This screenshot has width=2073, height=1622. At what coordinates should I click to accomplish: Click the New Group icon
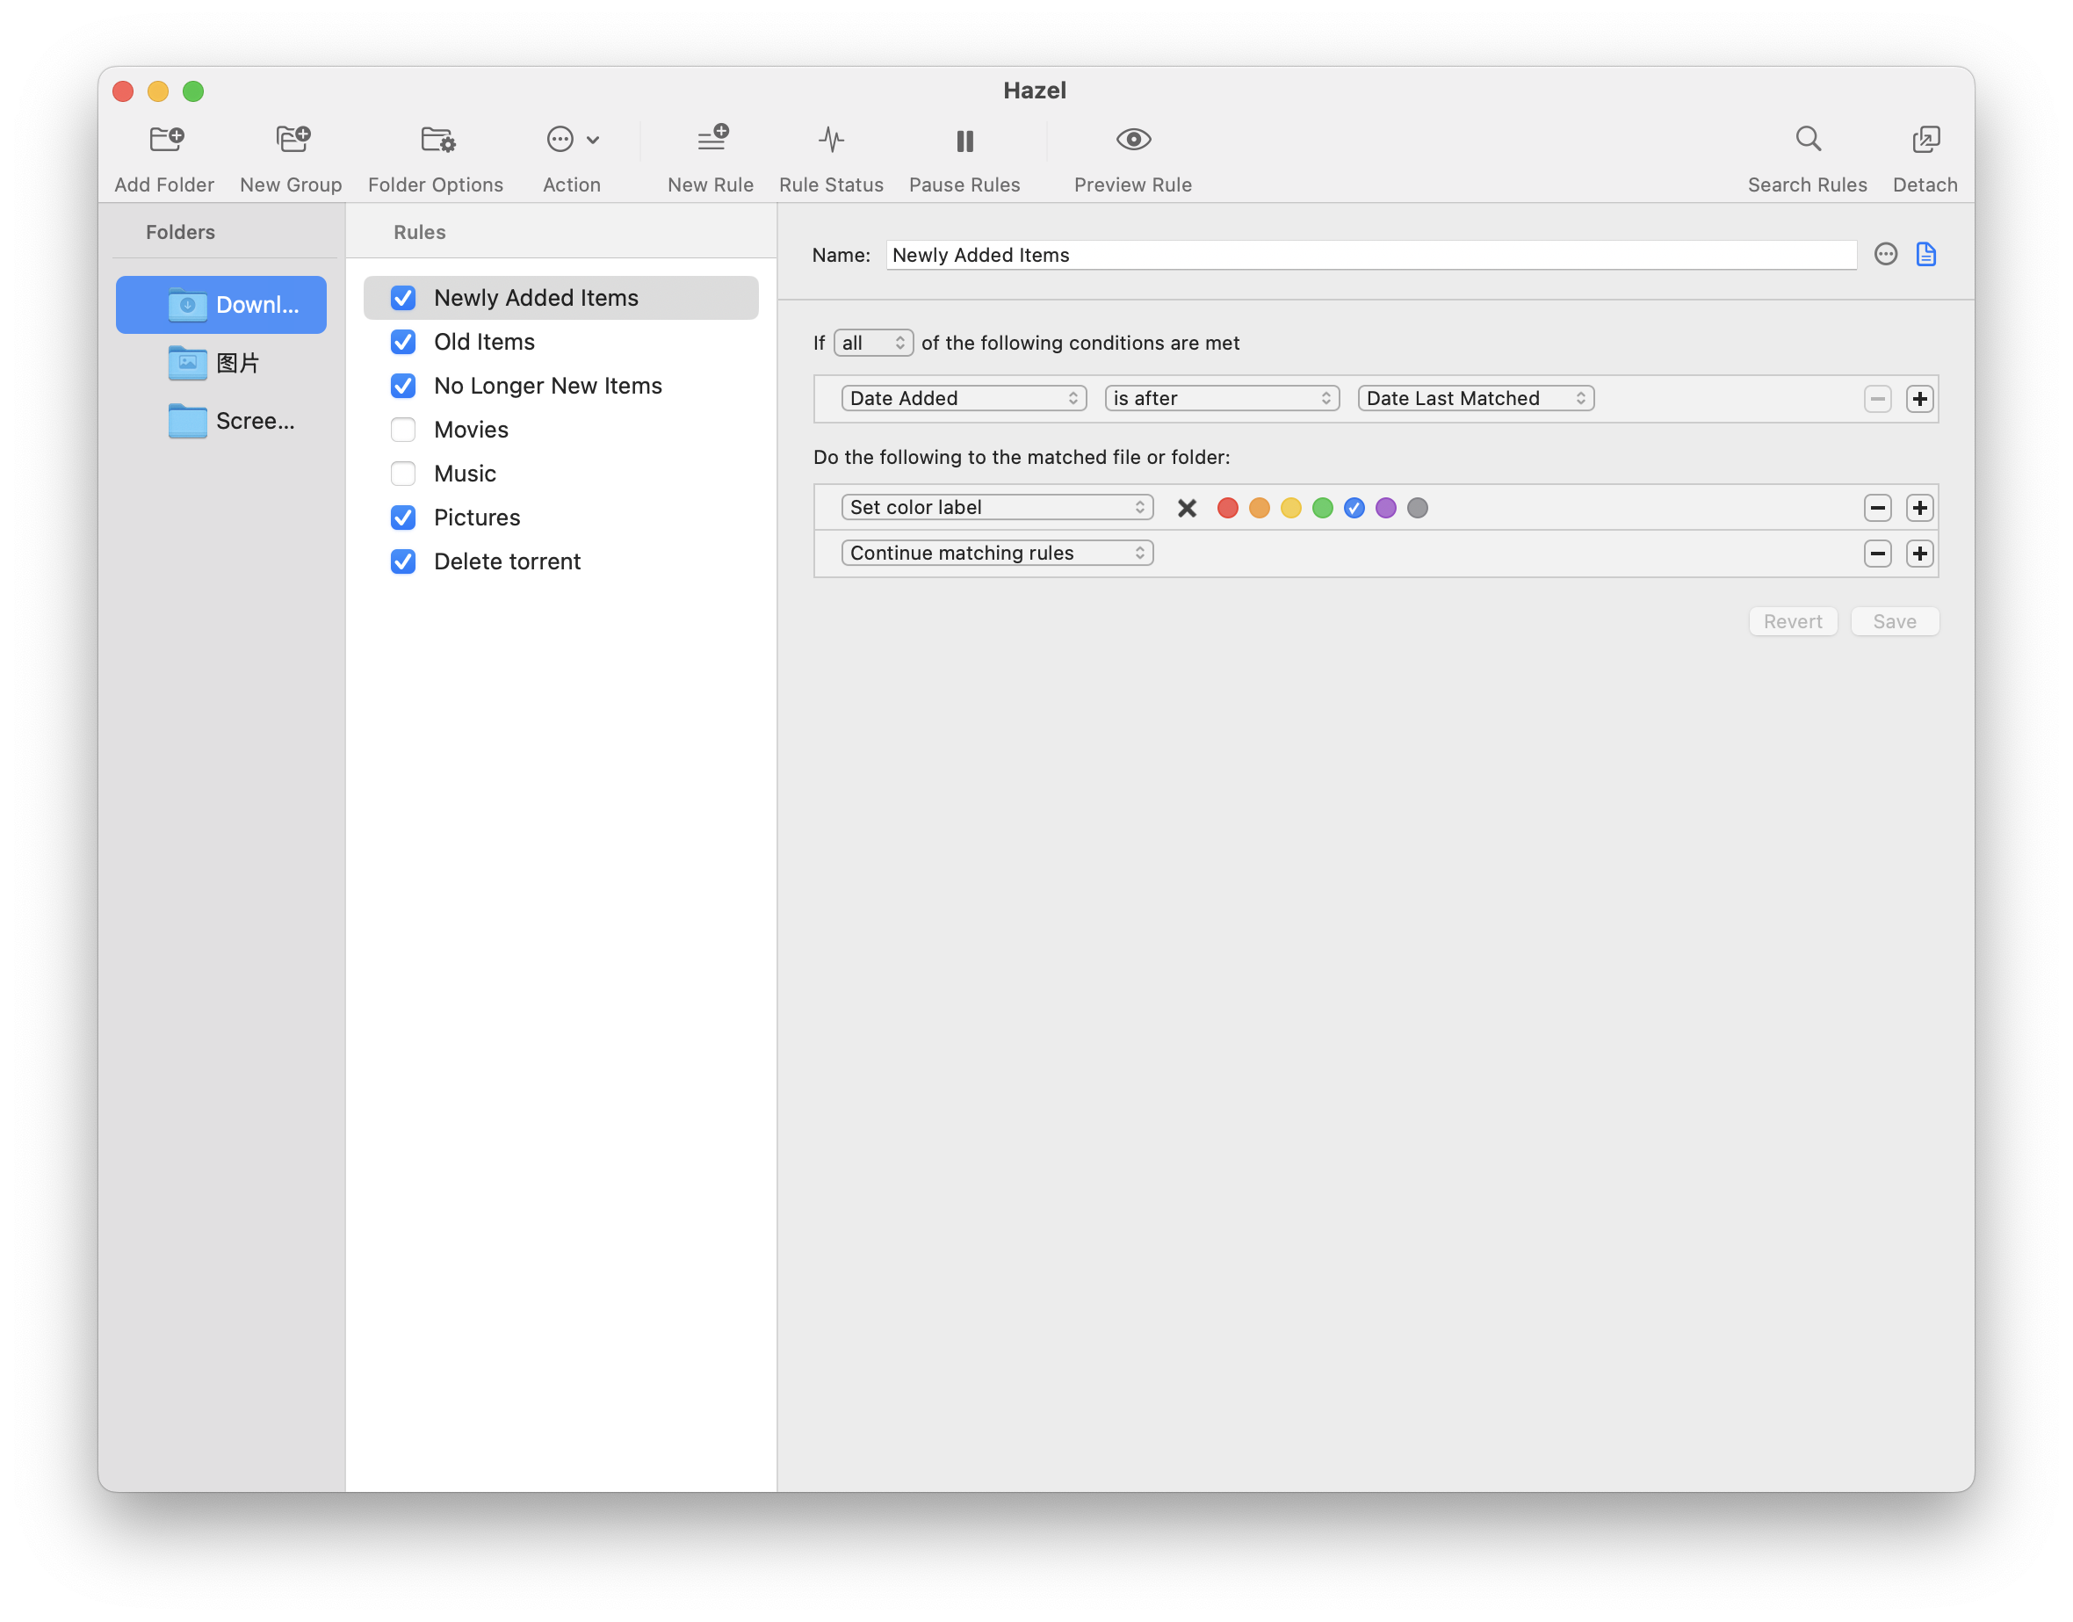coord(293,140)
